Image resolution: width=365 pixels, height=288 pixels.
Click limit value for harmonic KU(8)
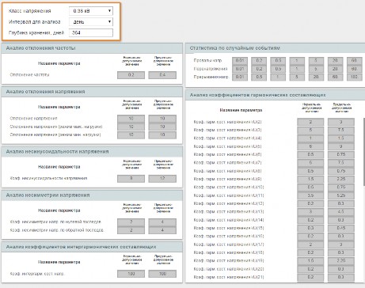(x=341, y=171)
